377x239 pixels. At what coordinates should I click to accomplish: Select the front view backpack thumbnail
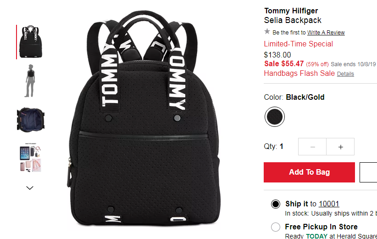point(31,42)
